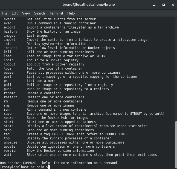177x169 pixels.
Task: Maximize the terminal window
Action: point(163,5)
